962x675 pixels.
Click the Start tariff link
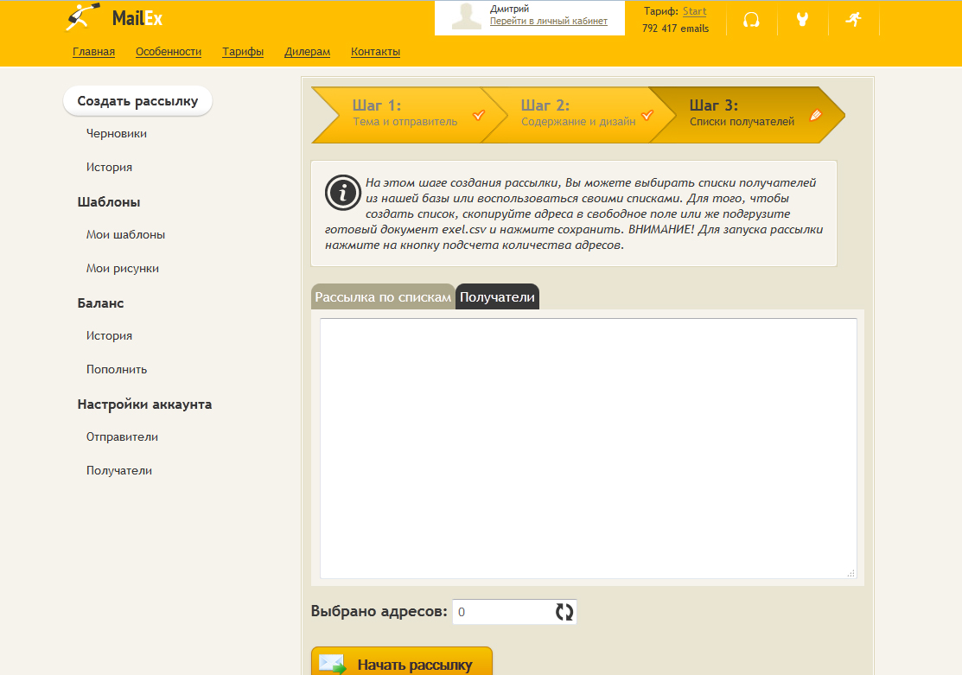[x=694, y=11]
